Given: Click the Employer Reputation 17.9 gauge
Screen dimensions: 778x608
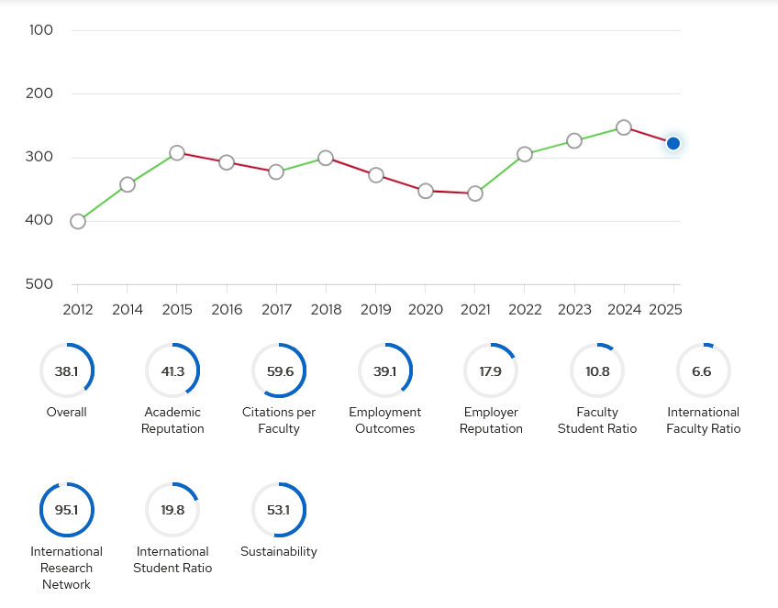Looking at the screenshot, I should tap(491, 370).
